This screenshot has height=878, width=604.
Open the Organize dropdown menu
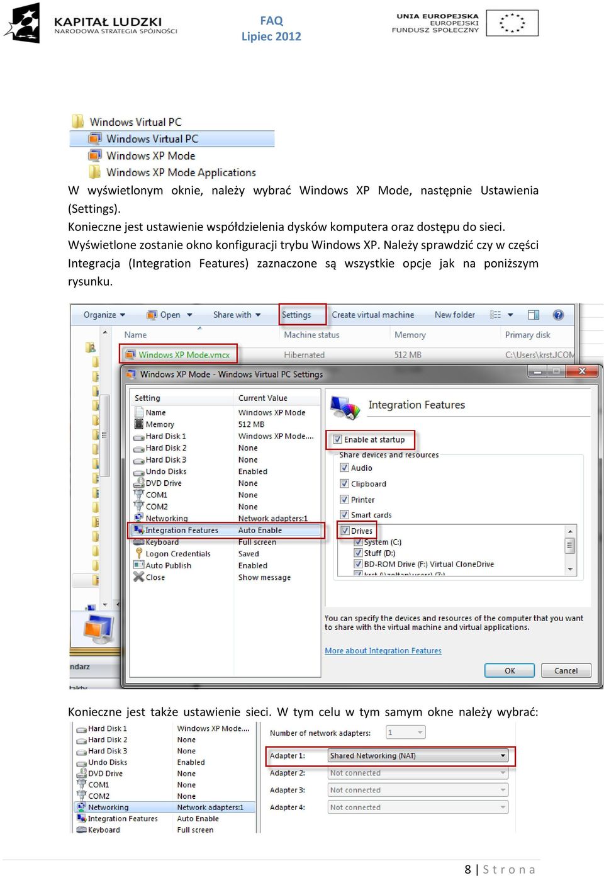click(x=104, y=315)
